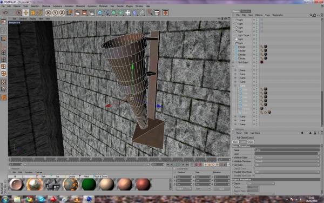Open the Objects menu in menu bar
This screenshot has height=203, width=324.
click(17, 6)
